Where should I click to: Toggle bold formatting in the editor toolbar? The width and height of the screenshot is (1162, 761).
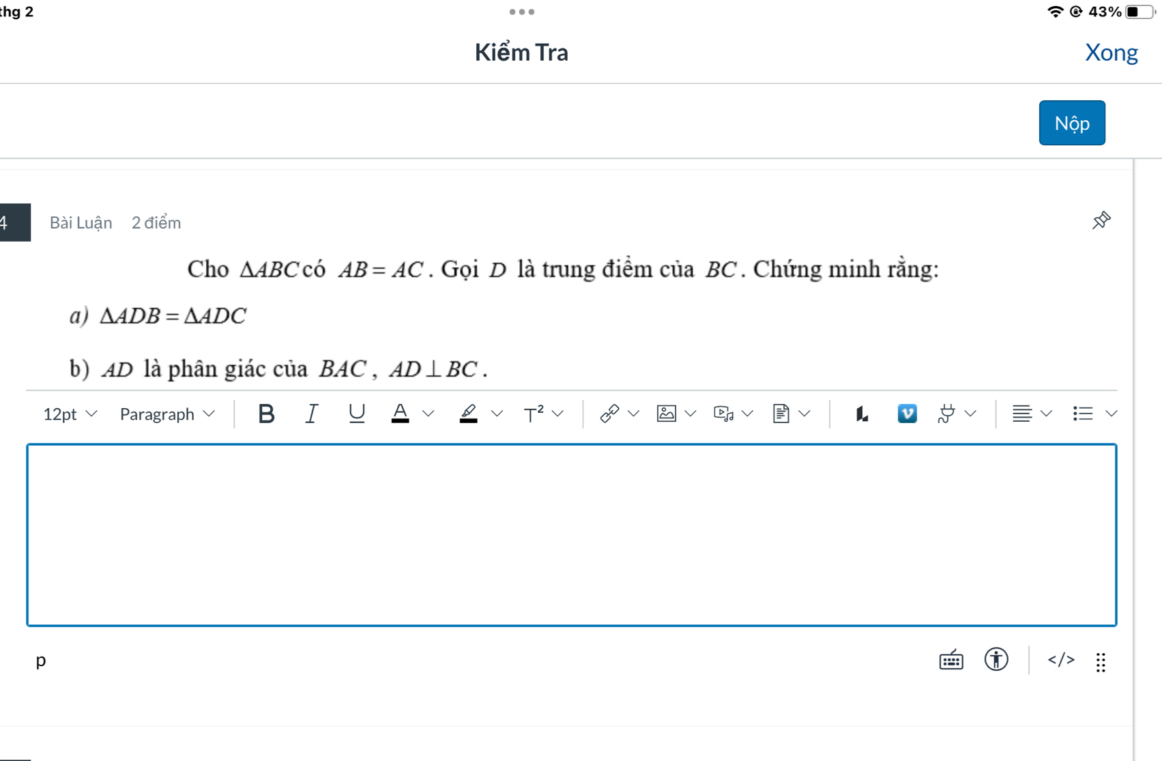266,414
